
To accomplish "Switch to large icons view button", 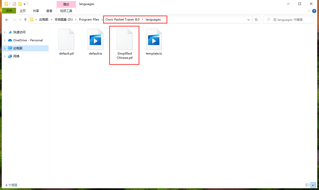I will (x=313, y=185).
